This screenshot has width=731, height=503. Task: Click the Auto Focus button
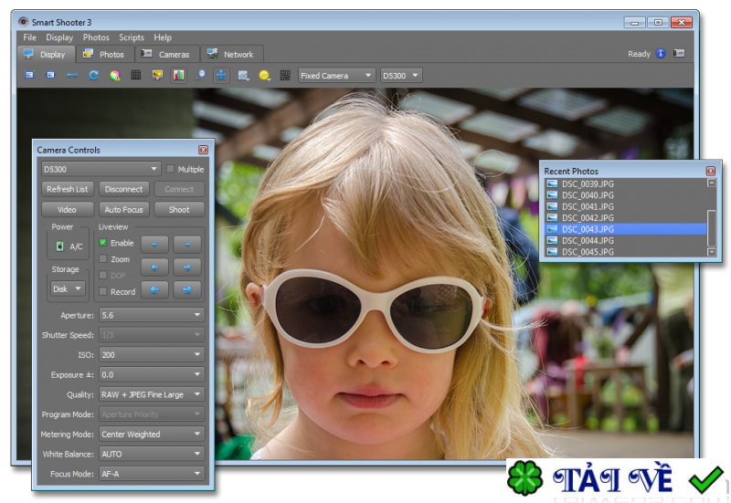(123, 209)
